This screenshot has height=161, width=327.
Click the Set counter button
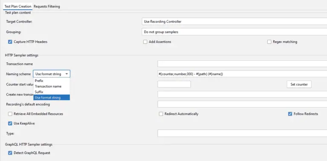(299, 85)
